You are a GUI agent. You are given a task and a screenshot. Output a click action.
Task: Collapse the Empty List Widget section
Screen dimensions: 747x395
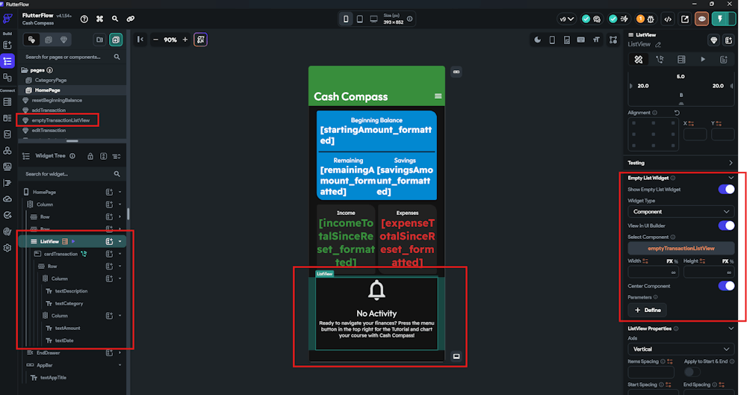pyautogui.click(x=731, y=178)
